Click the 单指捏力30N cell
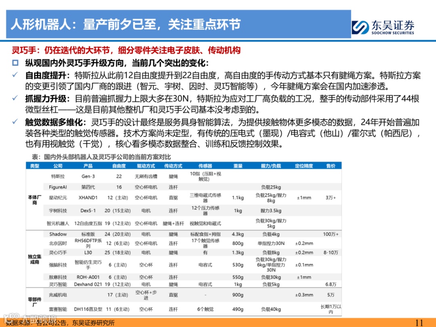 pos(271,243)
